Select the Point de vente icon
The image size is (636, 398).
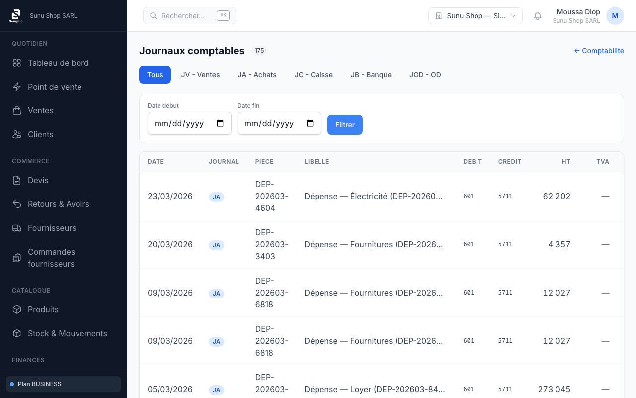[16, 87]
